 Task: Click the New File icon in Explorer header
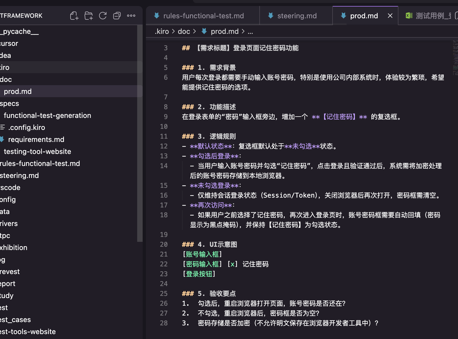tap(74, 16)
